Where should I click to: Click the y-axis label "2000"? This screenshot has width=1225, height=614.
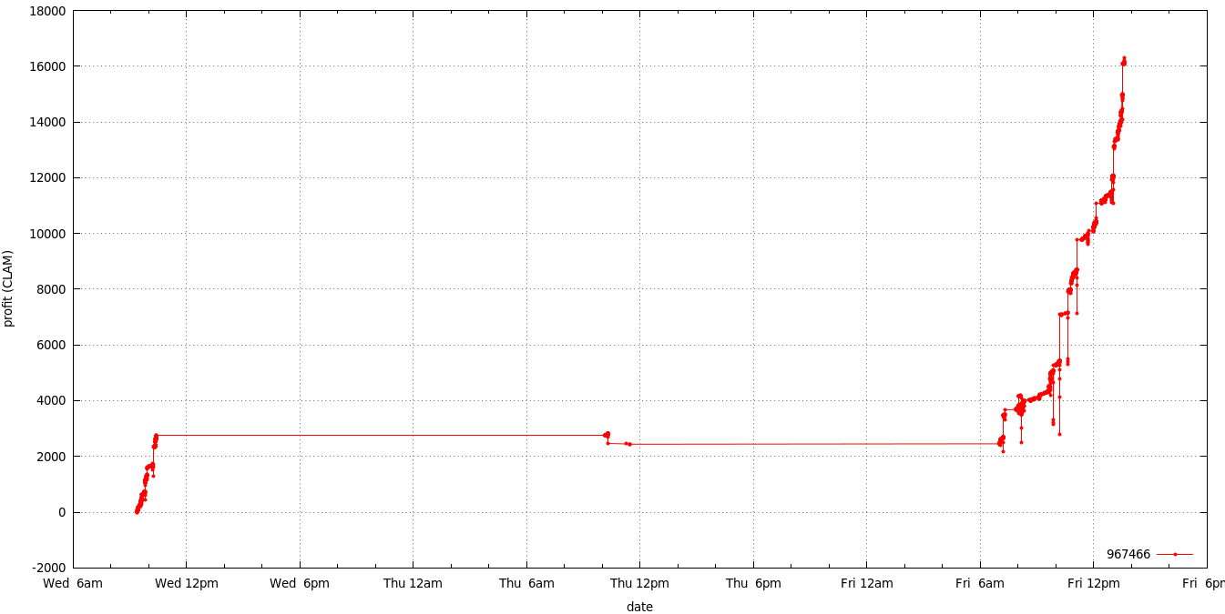tap(52, 457)
